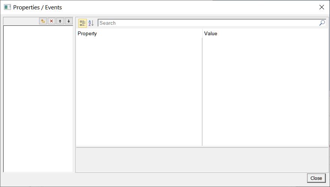Close the Properties / Events window
This screenshot has height=187, width=330.
click(321, 7)
